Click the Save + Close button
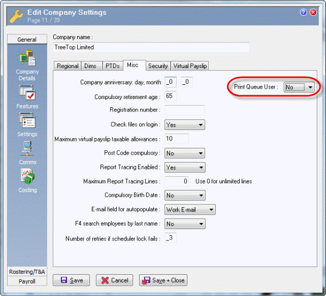The width and height of the screenshot is (326, 296). 163,280
